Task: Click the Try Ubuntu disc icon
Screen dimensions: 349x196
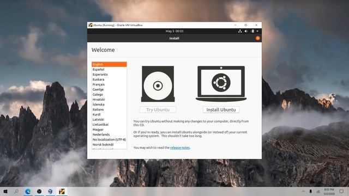Action: pos(158,84)
